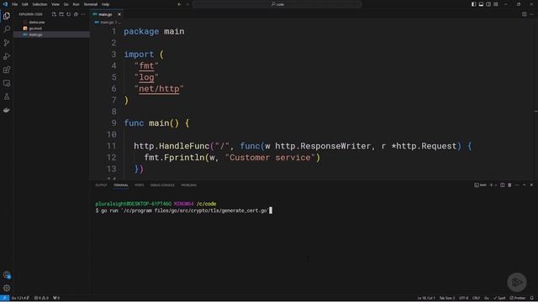This screenshot has height=302, width=538.
Task: Switch to the TERMINAL panel tab
Action: (121, 185)
